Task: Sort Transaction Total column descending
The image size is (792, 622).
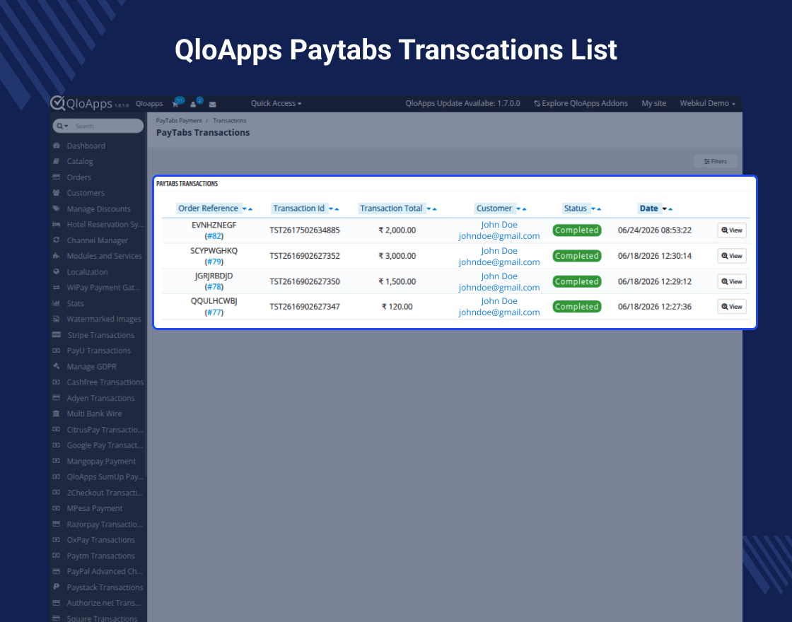Action: [x=429, y=209]
